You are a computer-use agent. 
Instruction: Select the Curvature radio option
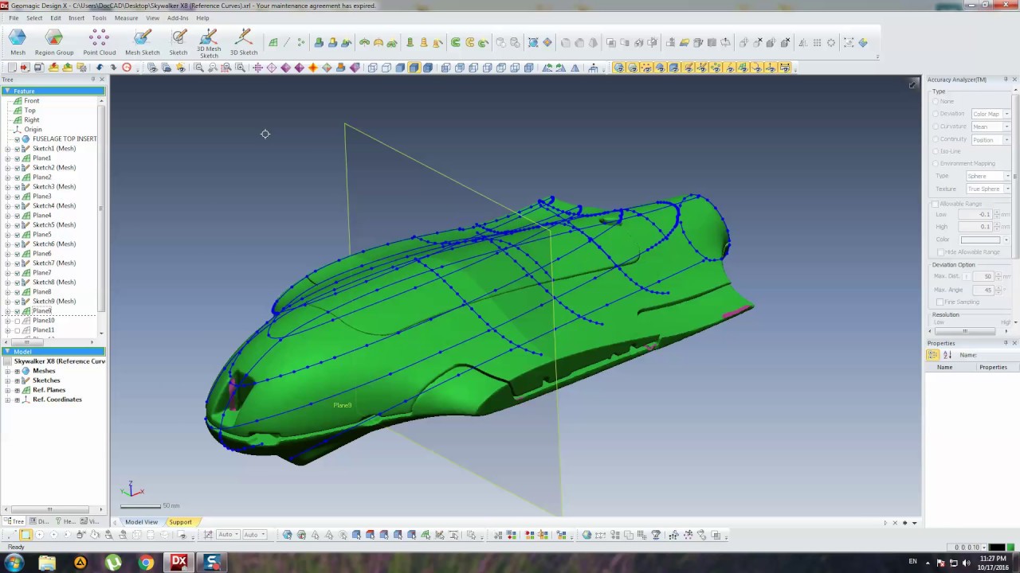[x=936, y=127]
